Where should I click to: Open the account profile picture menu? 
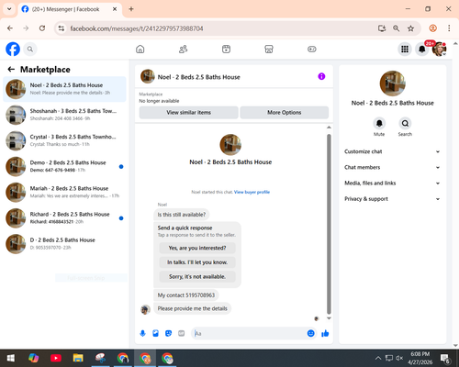pos(439,49)
